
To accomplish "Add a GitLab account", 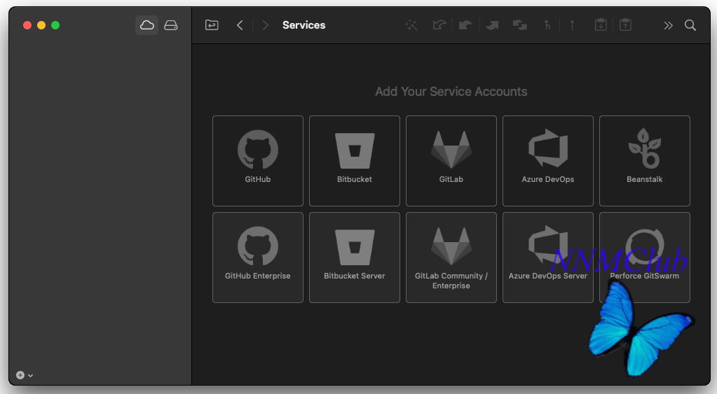I will pos(451,161).
